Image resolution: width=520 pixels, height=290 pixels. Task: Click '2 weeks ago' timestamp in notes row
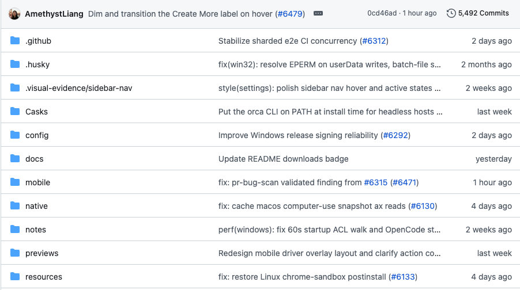tap(488, 230)
